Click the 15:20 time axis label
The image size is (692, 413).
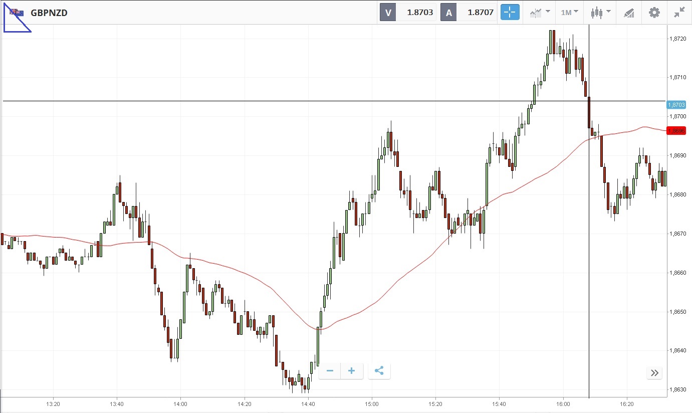point(435,403)
